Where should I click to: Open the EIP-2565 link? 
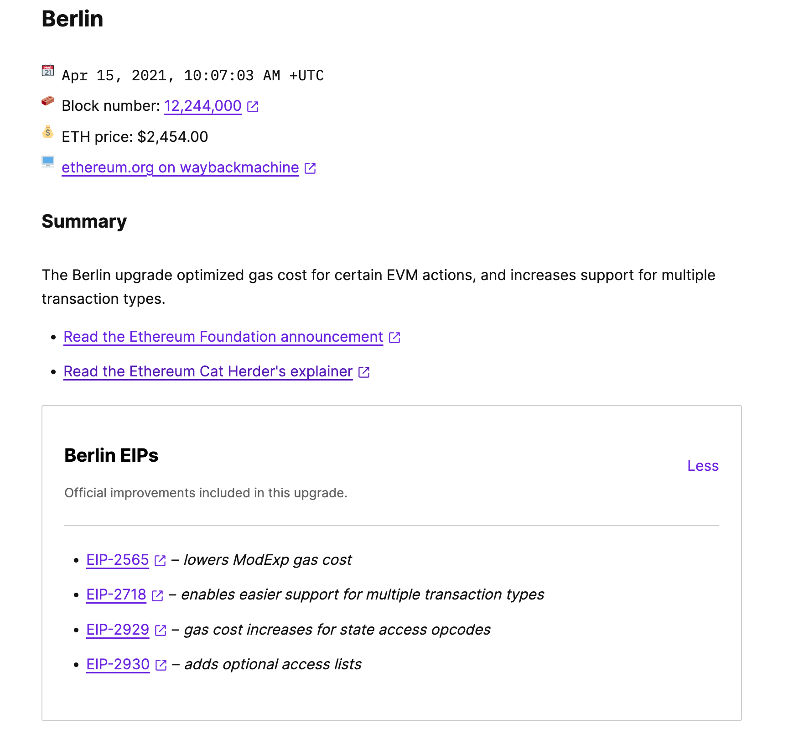tap(118, 560)
